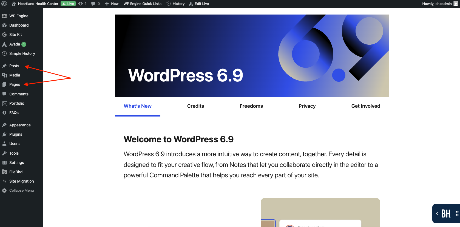460x227 pixels.
Task: Open WP Engine Quick Links menu
Action: 142,4
